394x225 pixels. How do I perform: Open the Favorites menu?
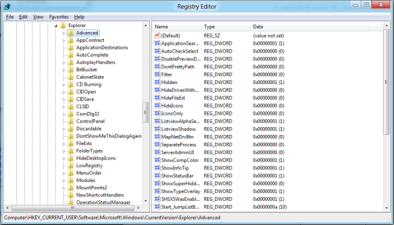point(59,17)
